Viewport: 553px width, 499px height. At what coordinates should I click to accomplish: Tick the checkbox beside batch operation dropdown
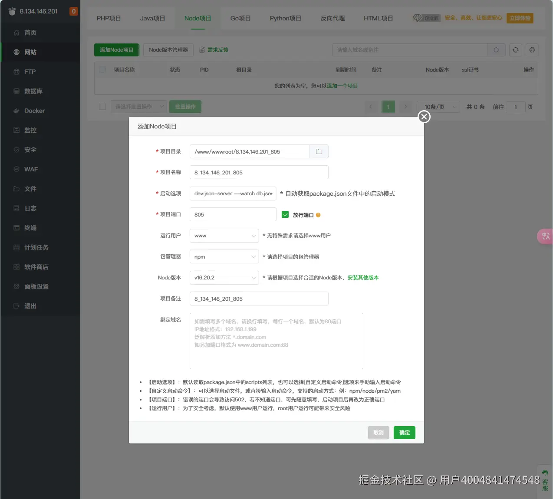coord(102,106)
